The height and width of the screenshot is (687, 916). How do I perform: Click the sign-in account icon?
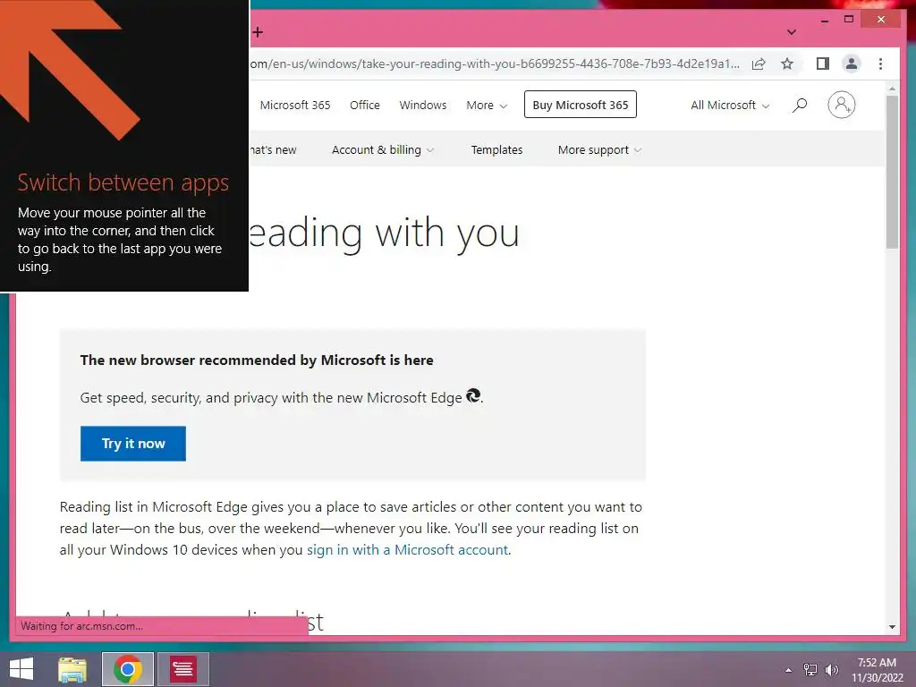point(841,105)
